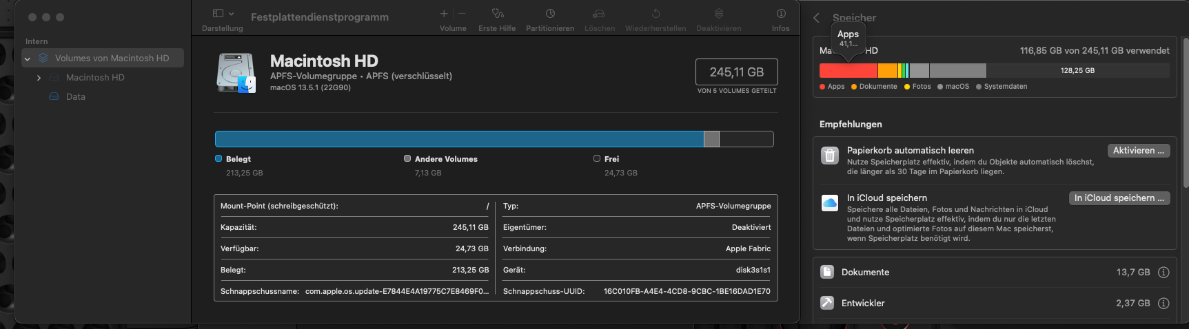The width and height of the screenshot is (1189, 329).
Task: Click the Wiederherstellen restore icon
Action: point(656,14)
